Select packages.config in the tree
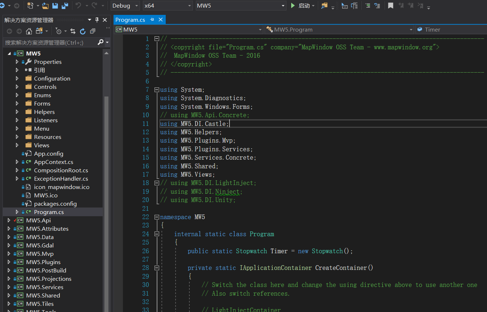Image resolution: width=487 pixels, height=312 pixels. click(x=55, y=204)
